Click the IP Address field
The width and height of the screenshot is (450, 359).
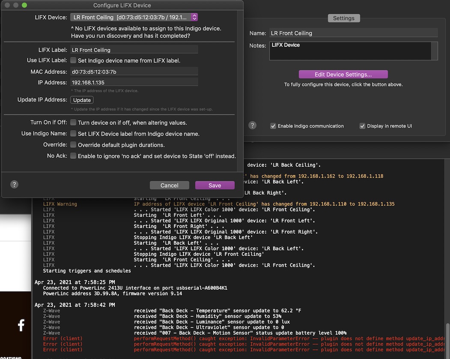click(134, 82)
